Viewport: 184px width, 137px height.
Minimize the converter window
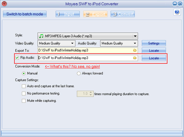point(175,4)
